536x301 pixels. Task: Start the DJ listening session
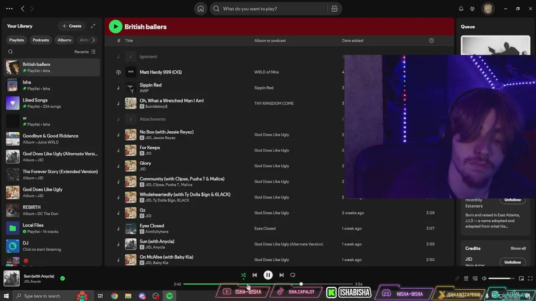(52, 246)
